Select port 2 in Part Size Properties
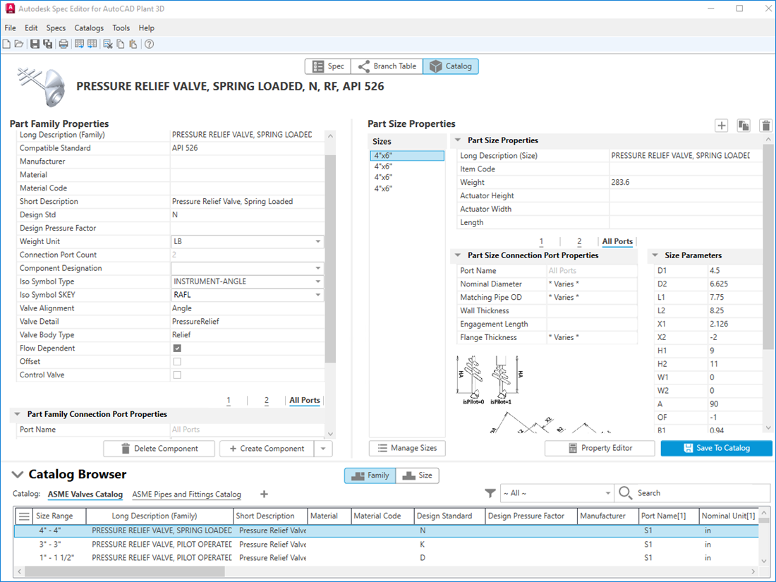The image size is (776, 582). point(579,241)
